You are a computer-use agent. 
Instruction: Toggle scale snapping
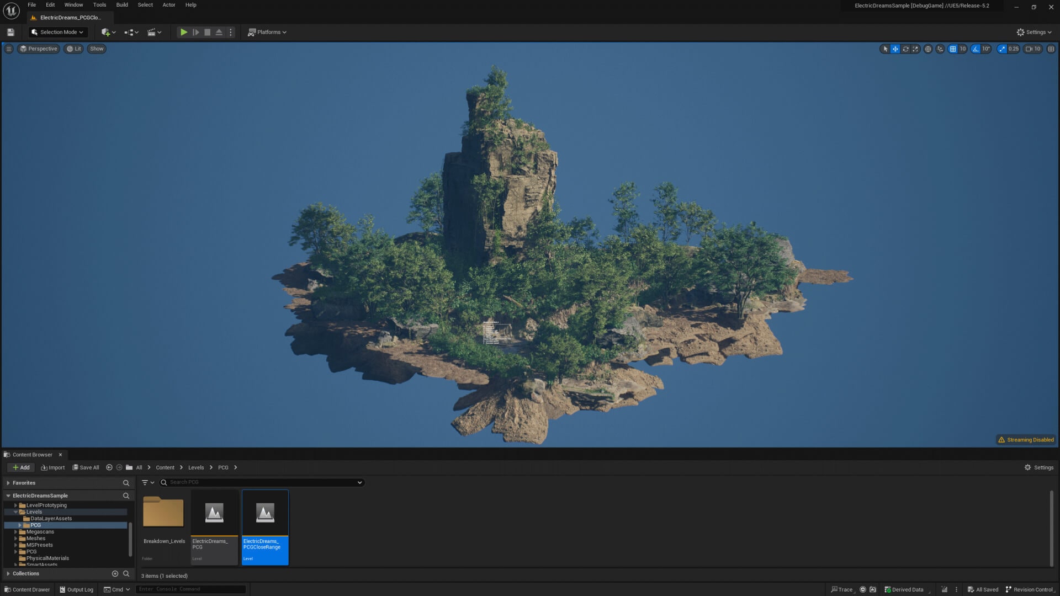point(1001,49)
